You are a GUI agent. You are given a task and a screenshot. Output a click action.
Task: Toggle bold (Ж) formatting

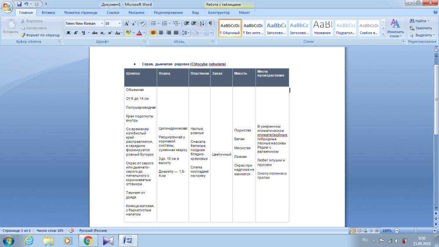(68, 33)
